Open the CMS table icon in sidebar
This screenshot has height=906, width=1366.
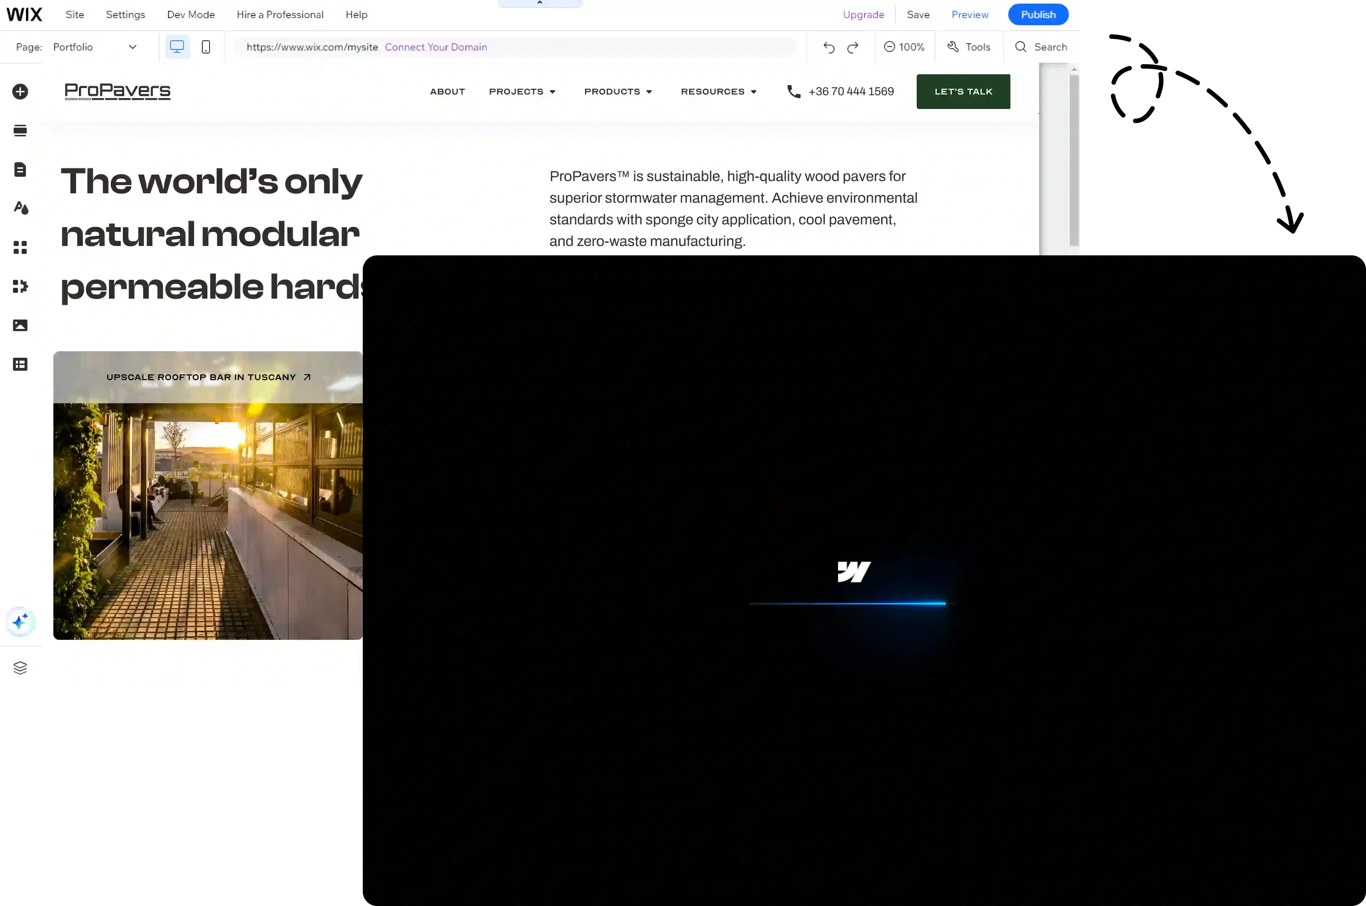click(x=20, y=365)
